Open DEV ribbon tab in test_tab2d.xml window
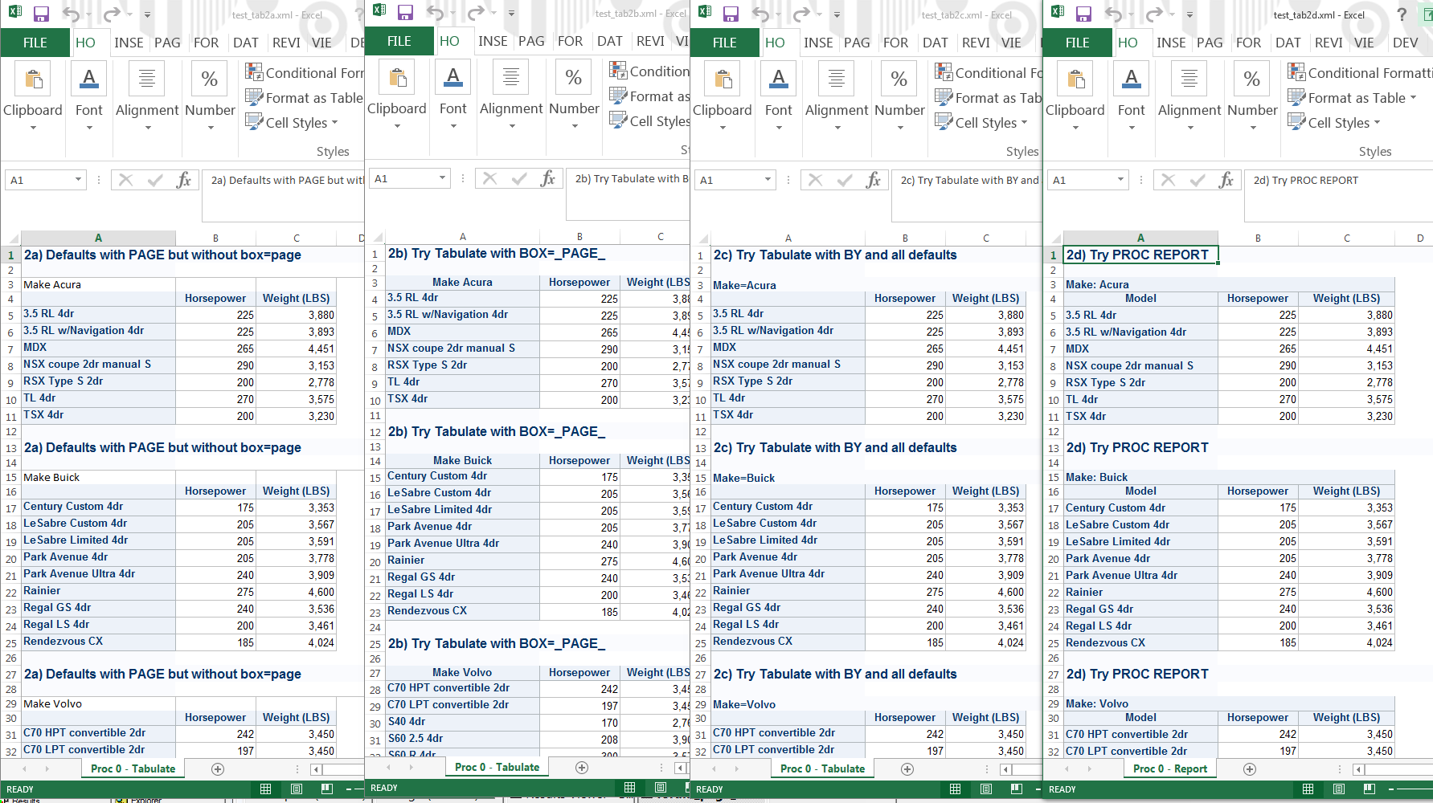 click(x=1405, y=43)
